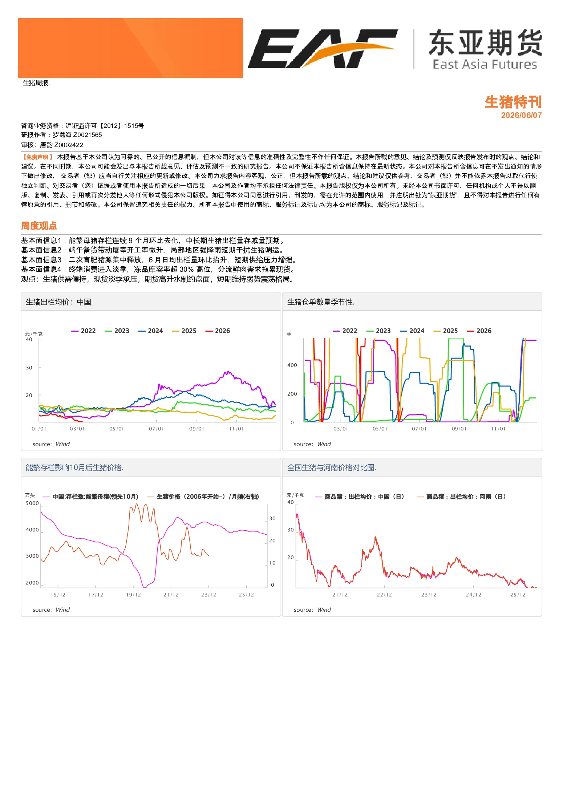Click the 出栏均价：河南（日）legend entry
The image size is (563, 789).
(461, 497)
